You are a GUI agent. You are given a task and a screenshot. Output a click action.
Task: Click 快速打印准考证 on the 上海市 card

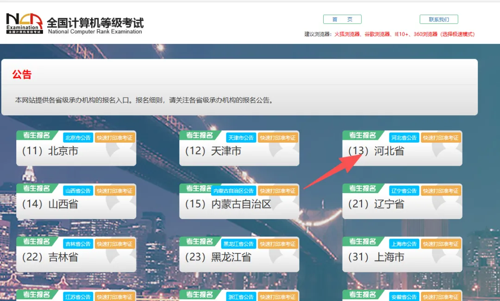click(441, 244)
